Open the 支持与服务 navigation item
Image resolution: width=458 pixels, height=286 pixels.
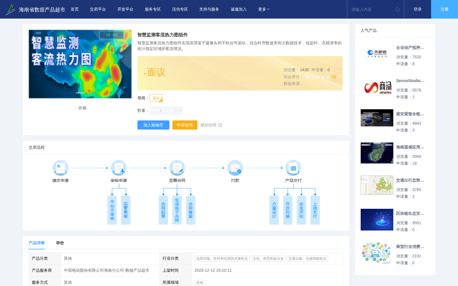pyautogui.click(x=209, y=9)
